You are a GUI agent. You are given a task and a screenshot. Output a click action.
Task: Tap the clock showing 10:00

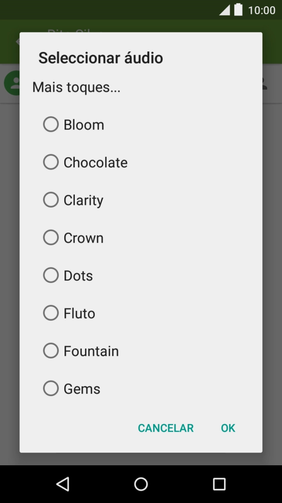pyautogui.click(x=262, y=10)
